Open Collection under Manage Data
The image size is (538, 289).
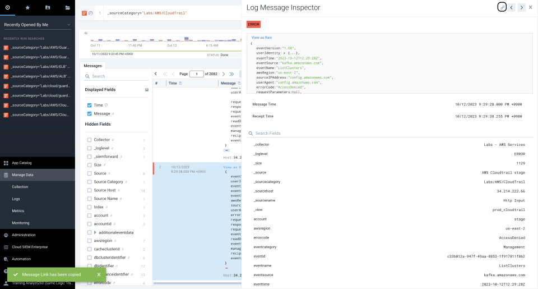tap(20, 187)
